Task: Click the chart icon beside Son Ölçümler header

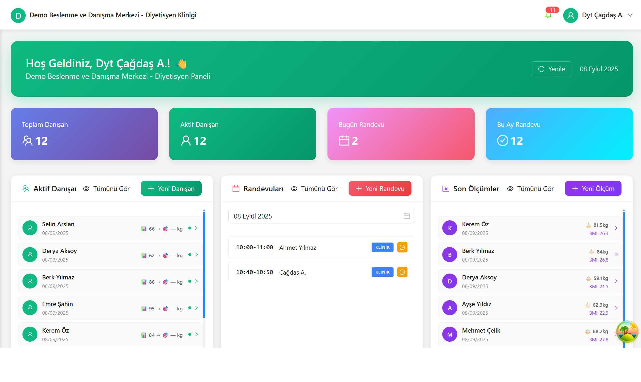Action: [x=445, y=188]
